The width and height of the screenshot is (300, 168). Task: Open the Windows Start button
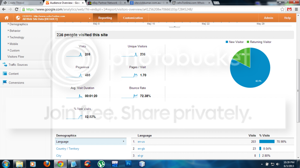[x=6, y=164]
